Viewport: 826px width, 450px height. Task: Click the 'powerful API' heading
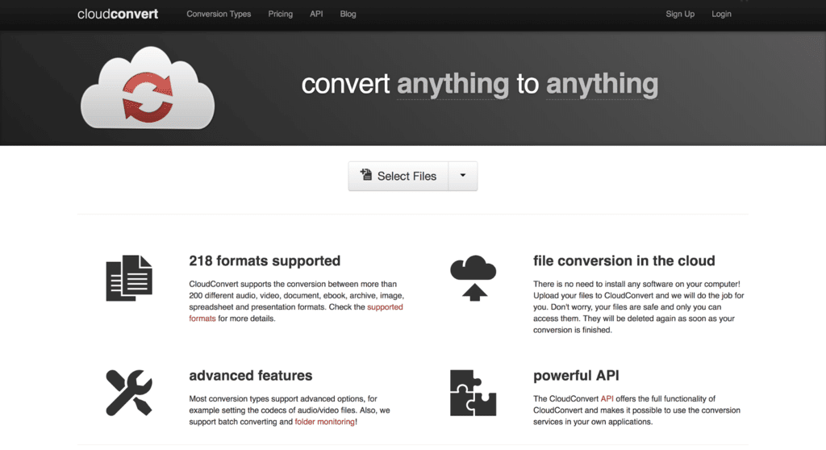pos(576,376)
